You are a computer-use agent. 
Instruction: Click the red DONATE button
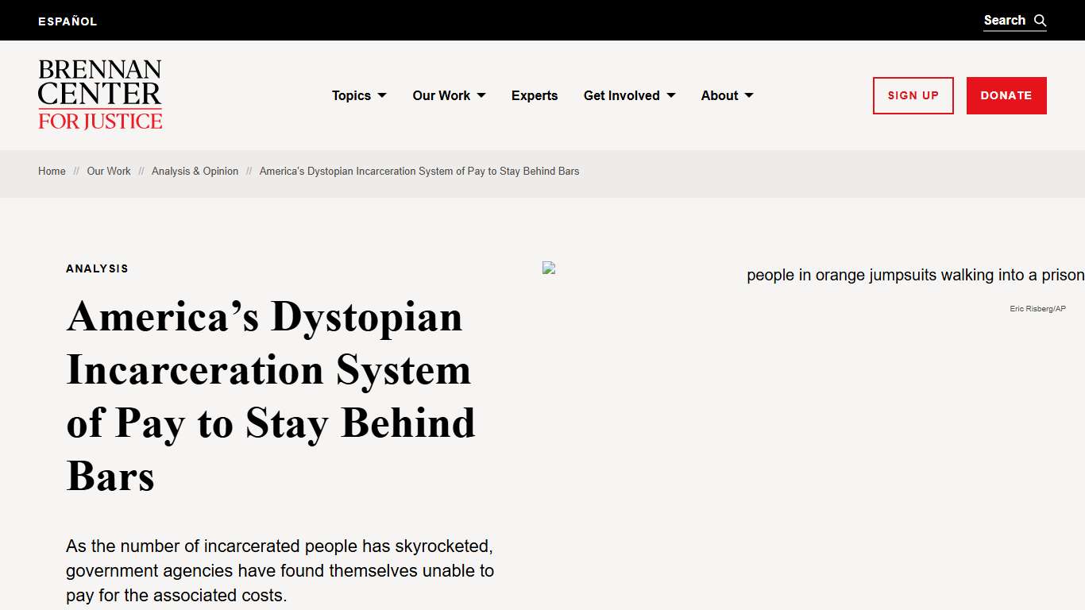click(x=1006, y=95)
